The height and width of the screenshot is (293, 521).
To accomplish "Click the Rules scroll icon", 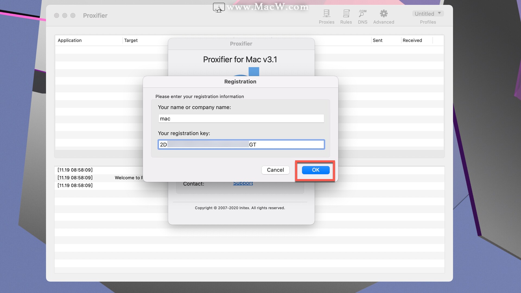I will (x=346, y=13).
